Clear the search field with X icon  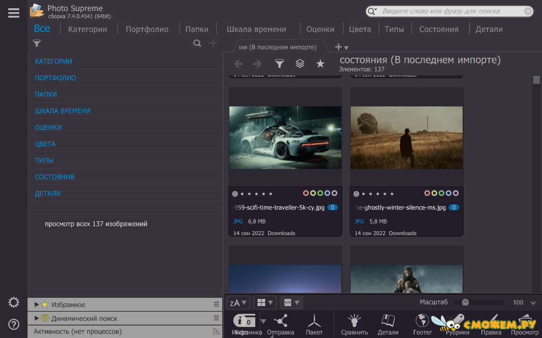(528, 12)
